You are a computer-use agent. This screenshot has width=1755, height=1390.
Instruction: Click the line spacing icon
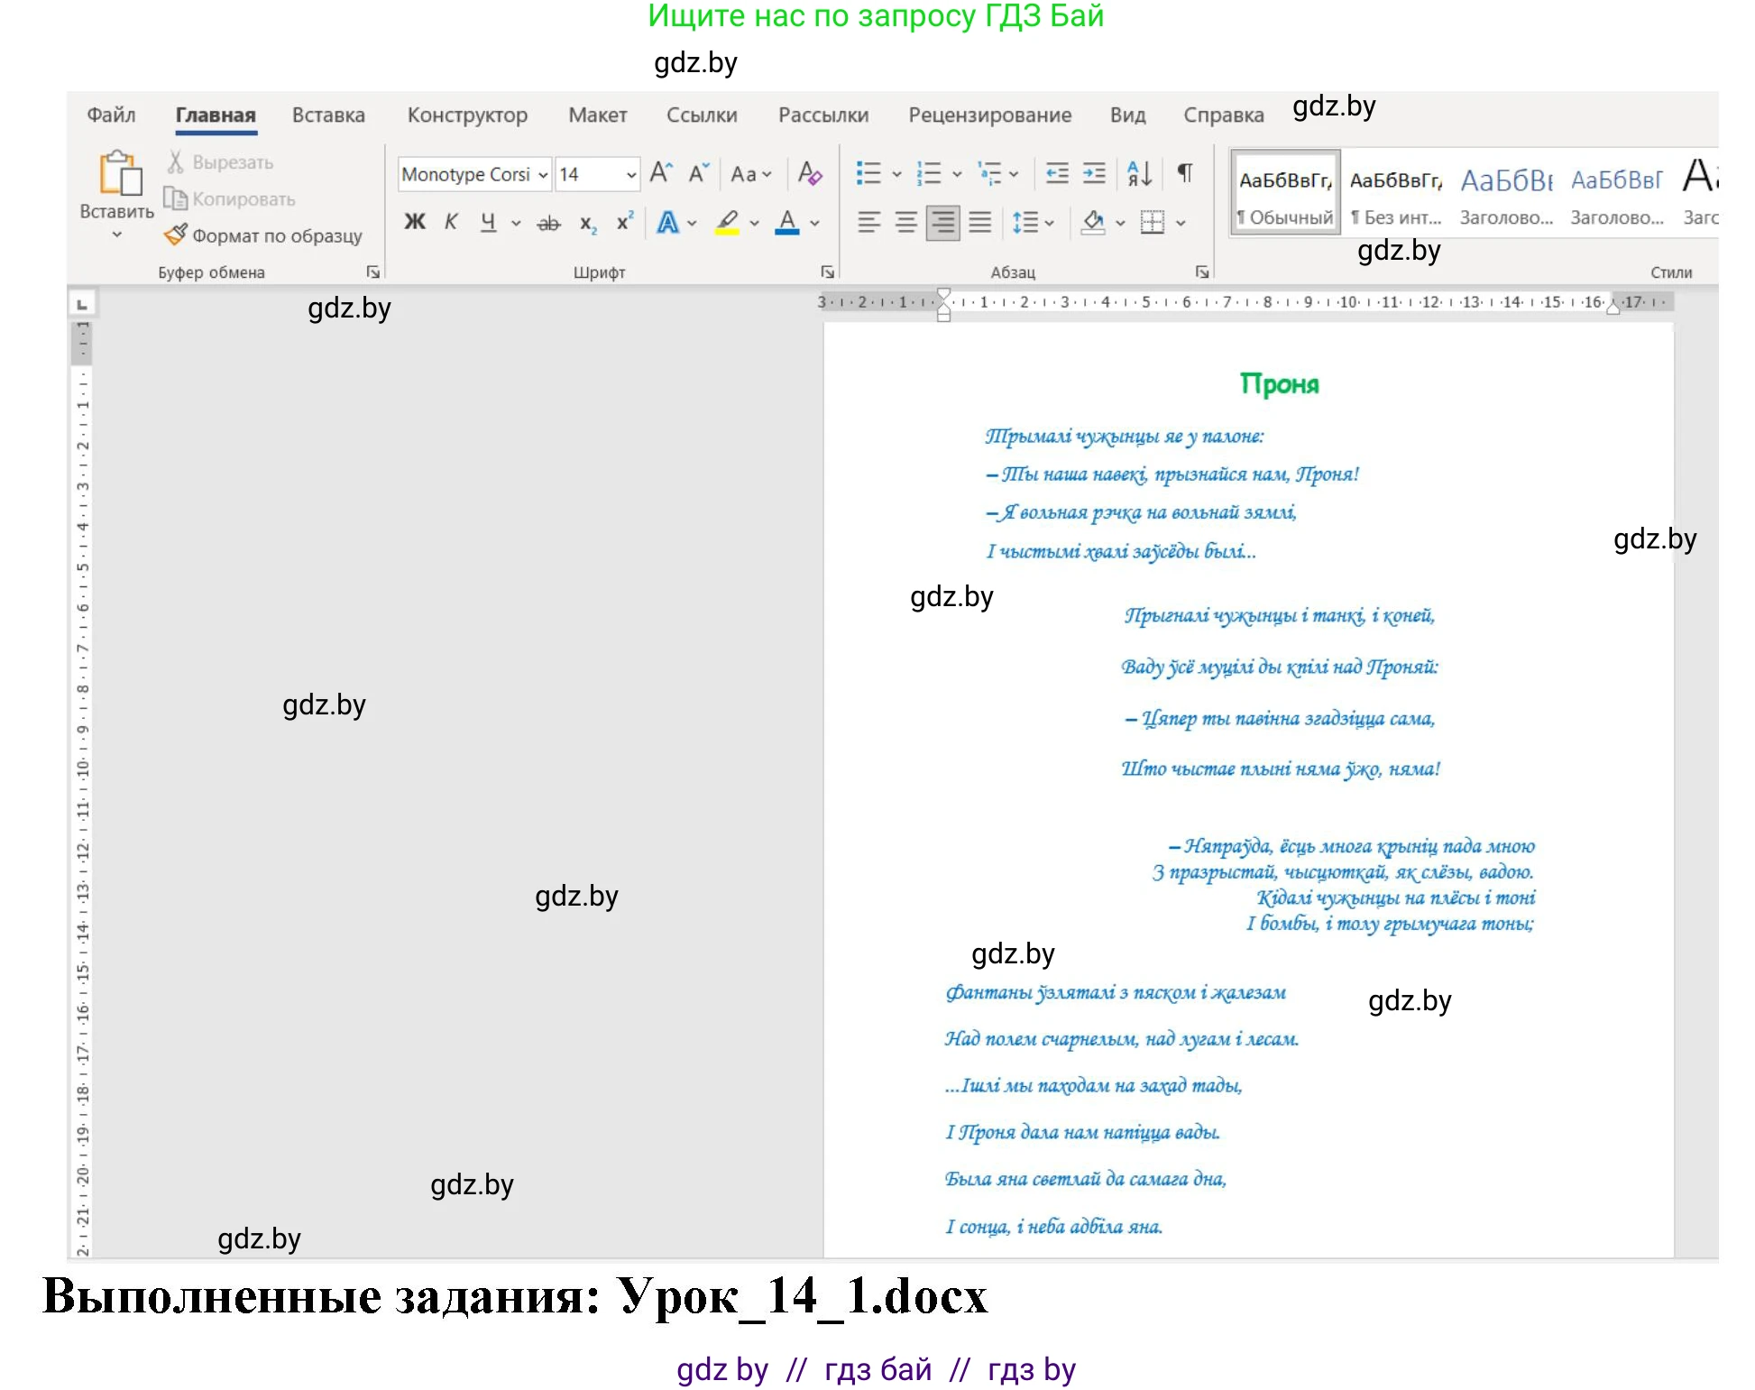pyautogui.click(x=1025, y=222)
